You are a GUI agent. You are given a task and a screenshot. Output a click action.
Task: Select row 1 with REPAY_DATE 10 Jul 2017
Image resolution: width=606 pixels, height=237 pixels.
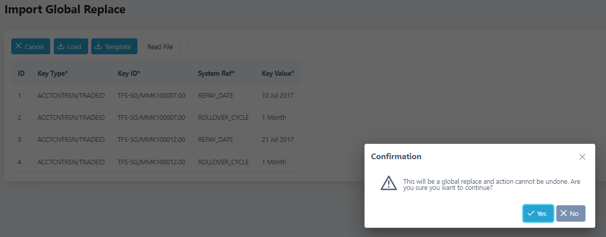(156, 95)
